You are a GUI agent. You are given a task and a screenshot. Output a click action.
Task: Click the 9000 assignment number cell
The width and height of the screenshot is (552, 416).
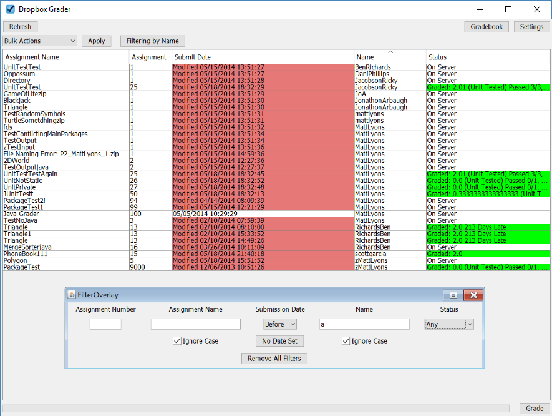pos(150,267)
